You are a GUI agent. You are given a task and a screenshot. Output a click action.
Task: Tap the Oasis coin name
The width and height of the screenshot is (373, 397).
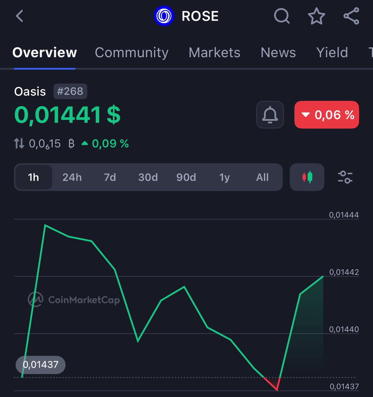pos(30,91)
